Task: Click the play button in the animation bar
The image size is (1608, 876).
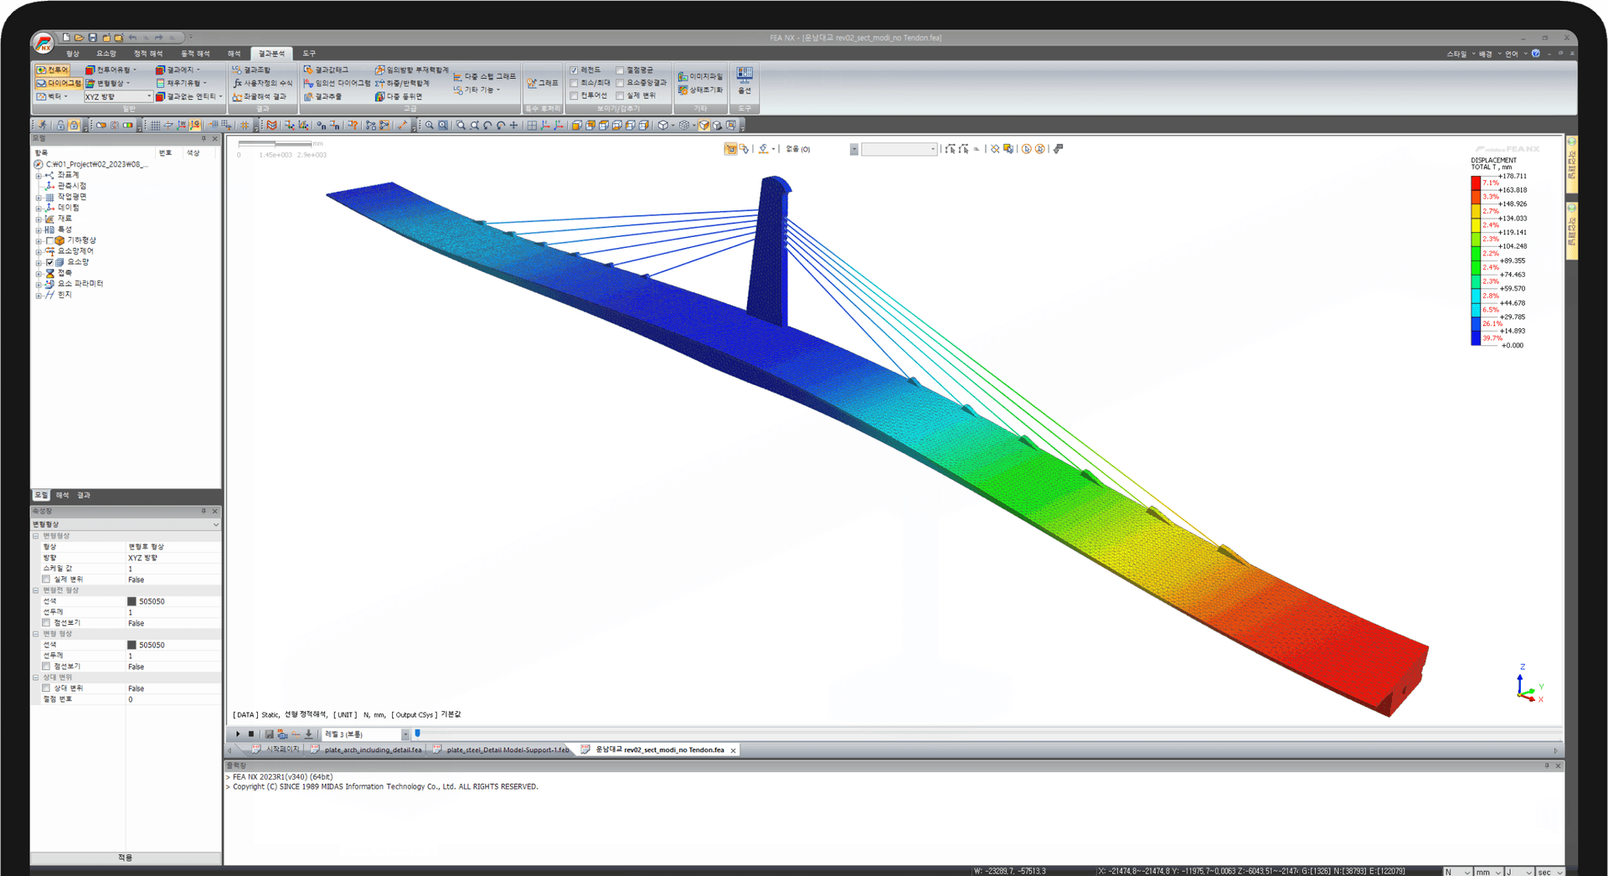Action: pyautogui.click(x=240, y=734)
